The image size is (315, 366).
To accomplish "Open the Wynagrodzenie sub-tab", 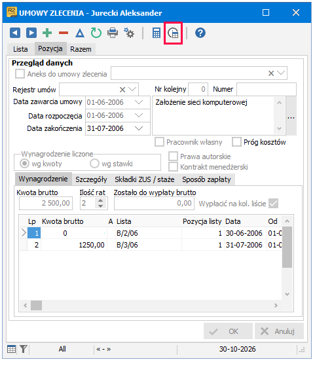I will (43, 179).
